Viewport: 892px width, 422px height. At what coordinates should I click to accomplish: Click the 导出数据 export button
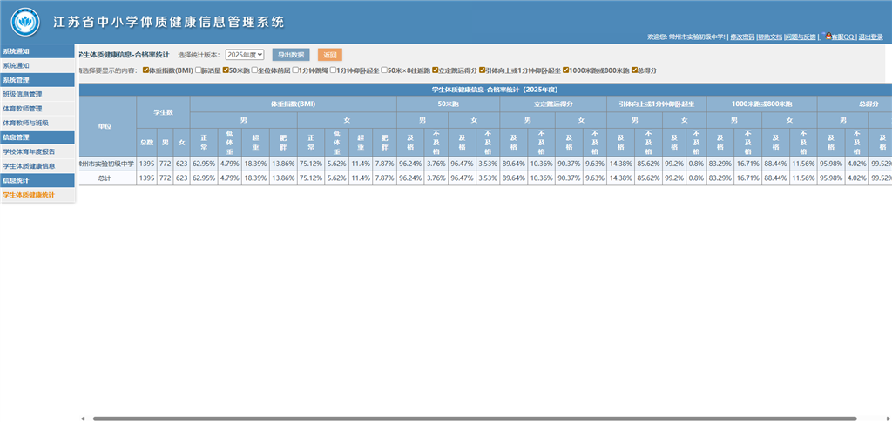tap(291, 55)
